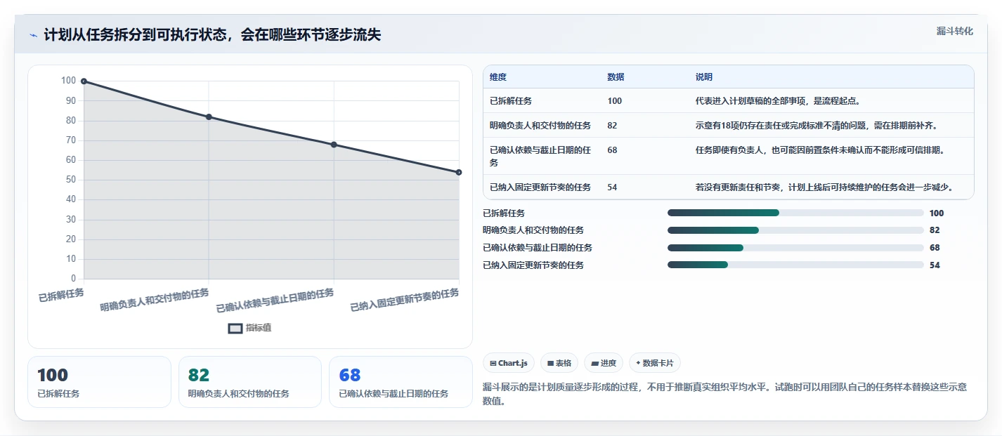Click the description starting 代表进入计划草稿
1002x436 pixels.
(x=778, y=100)
